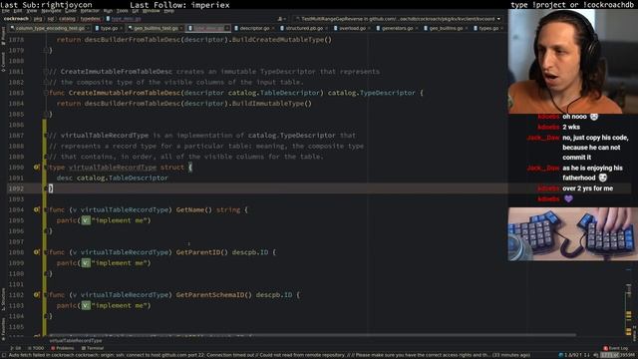Click gutter marker beside GetName function

pos(36,209)
